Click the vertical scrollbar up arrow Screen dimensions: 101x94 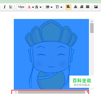coord(92,21)
